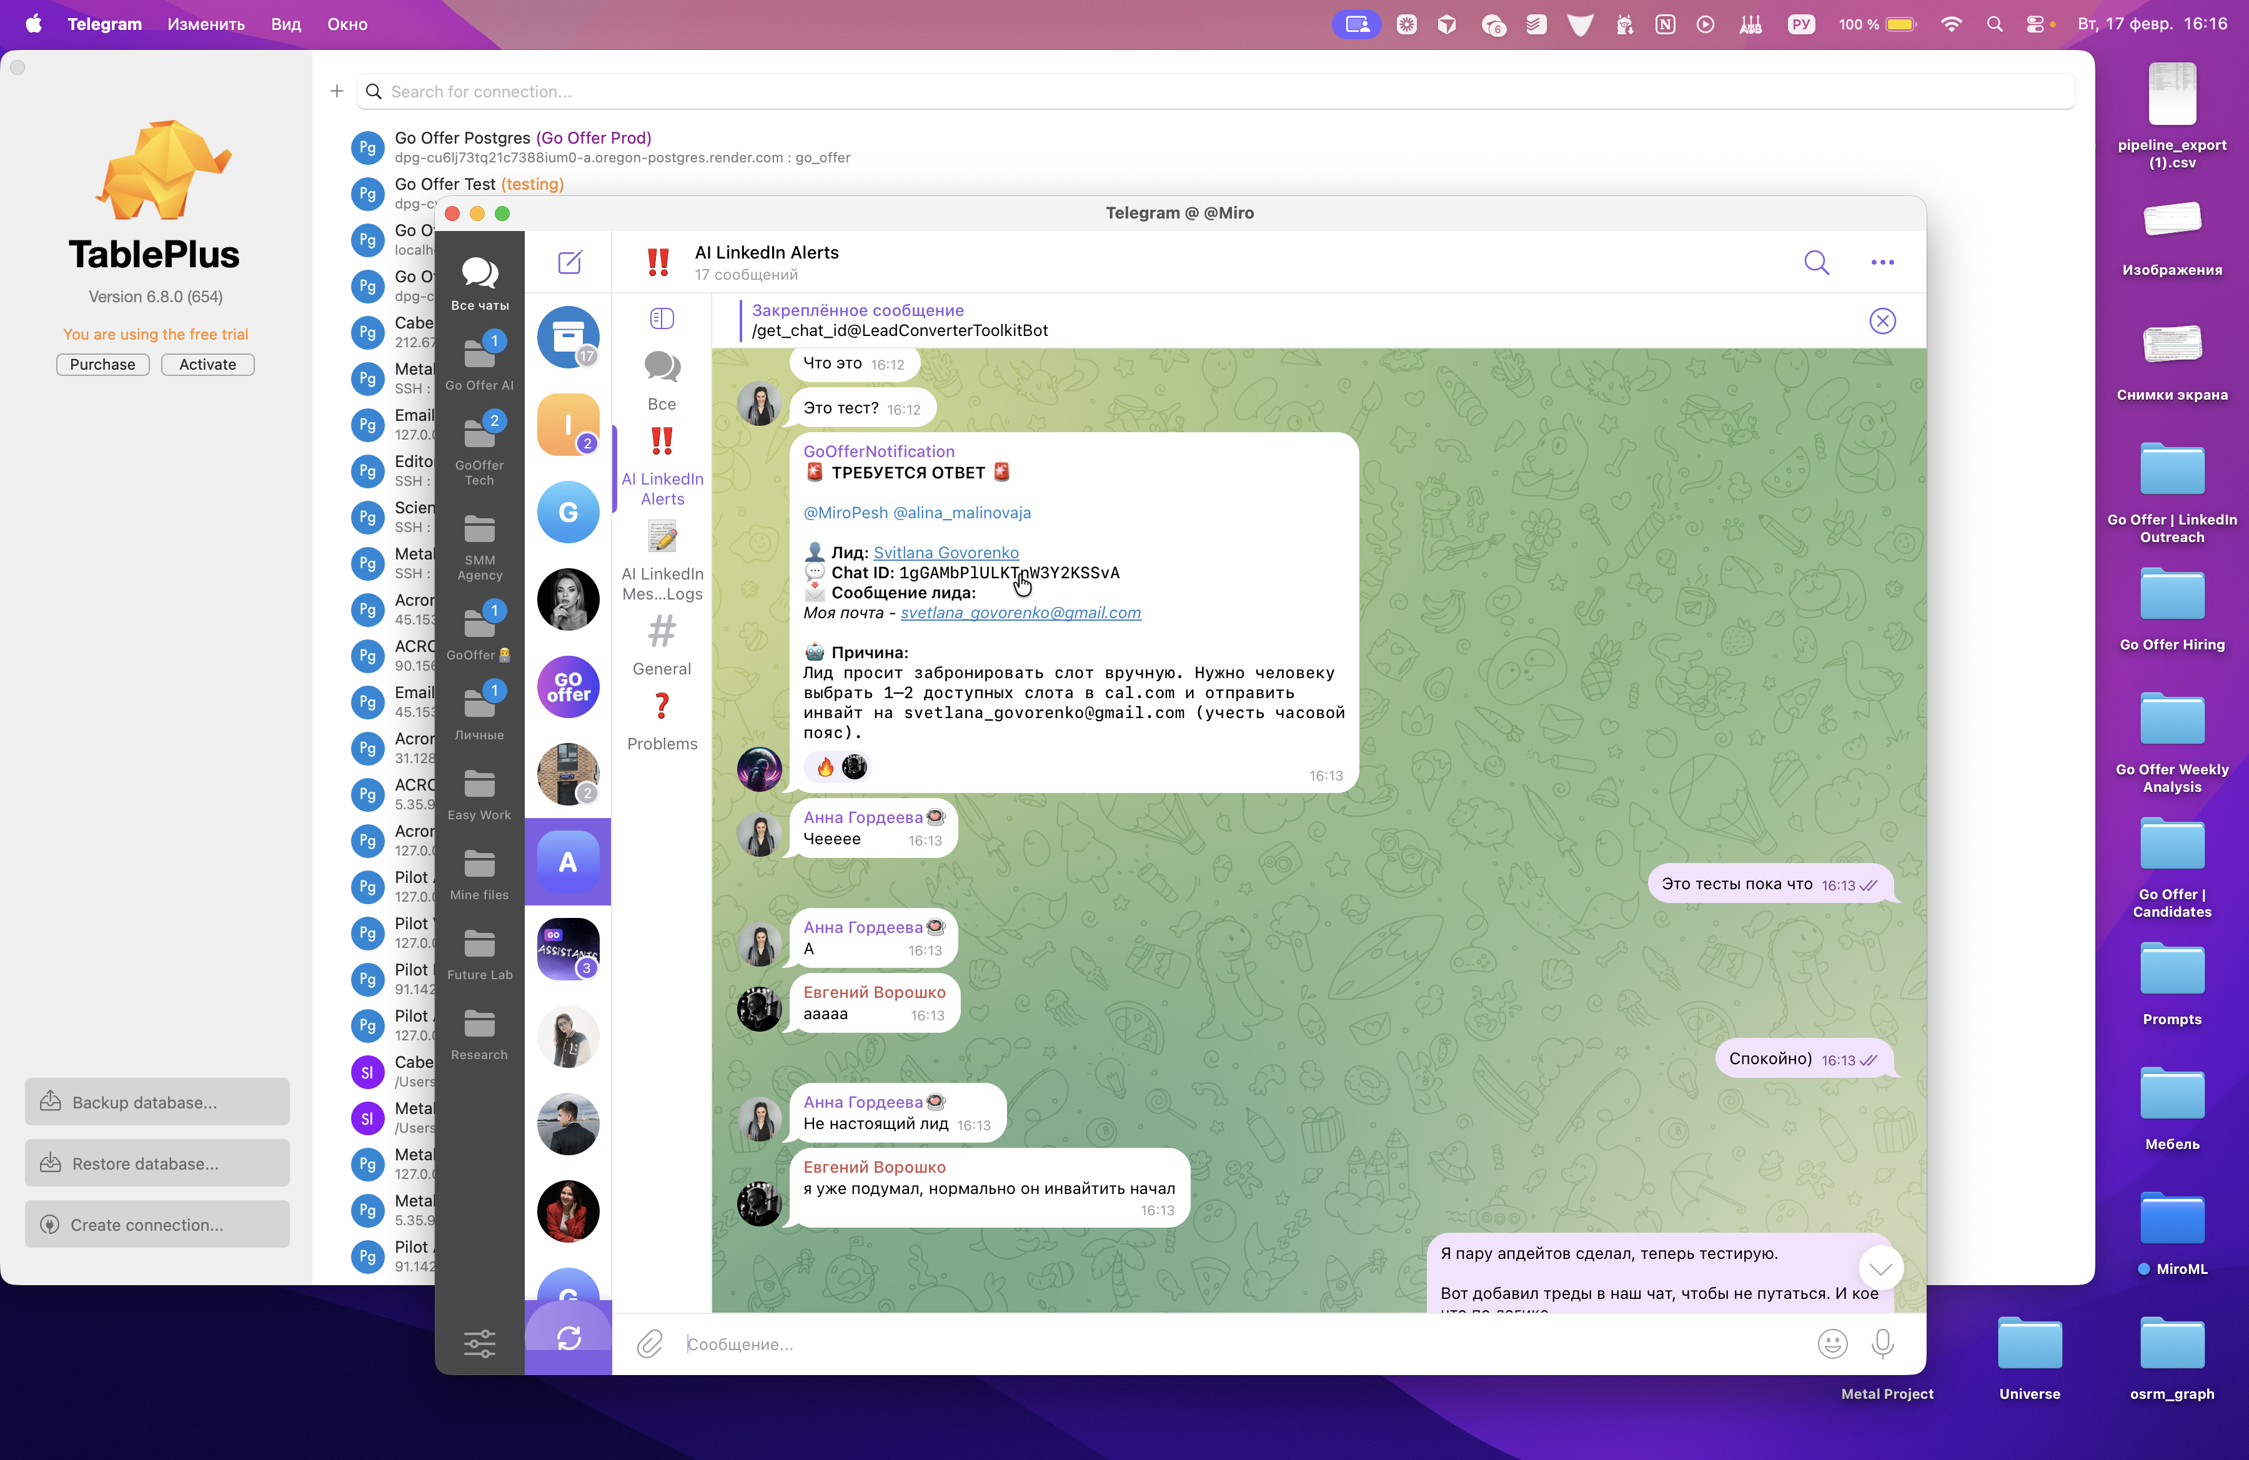Viewport: 2249px width, 1460px height.
Task: Click the Search for connection field
Action: [x=1219, y=92]
